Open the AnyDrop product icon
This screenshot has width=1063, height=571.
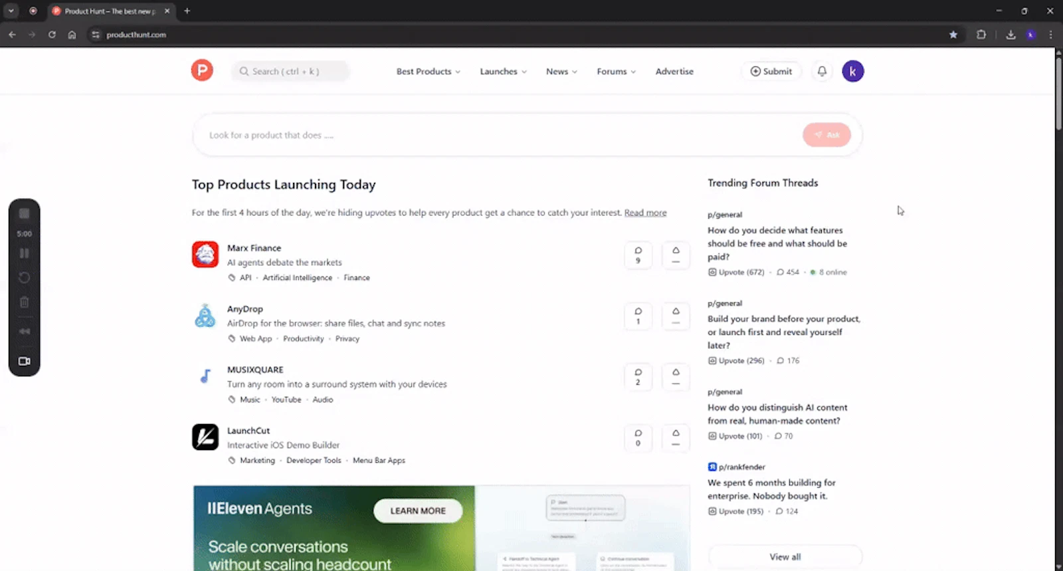click(x=205, y=316)
